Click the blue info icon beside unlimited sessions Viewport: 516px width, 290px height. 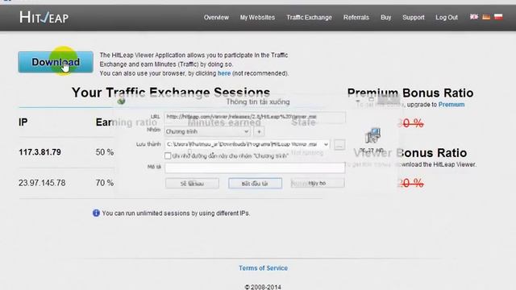click(96, 213)
